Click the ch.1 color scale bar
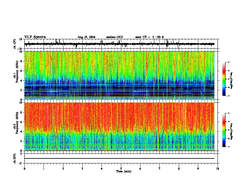The height and width of the screenshot is (189, 245). pos(224,79)
